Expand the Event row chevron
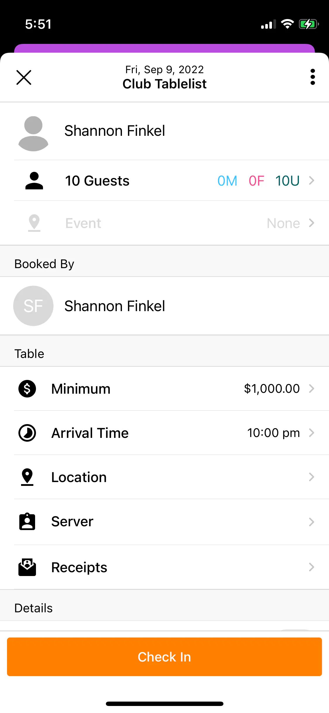The image size is (329, 713). pos(311,223)
